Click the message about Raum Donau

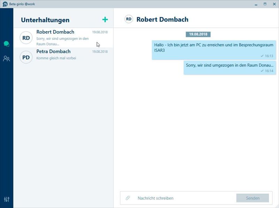coord(229,67)
